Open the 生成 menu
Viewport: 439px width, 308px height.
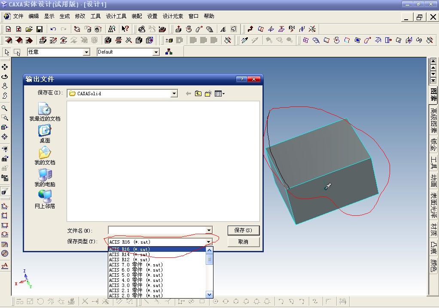pyautogui.click(x=64, y=16)
